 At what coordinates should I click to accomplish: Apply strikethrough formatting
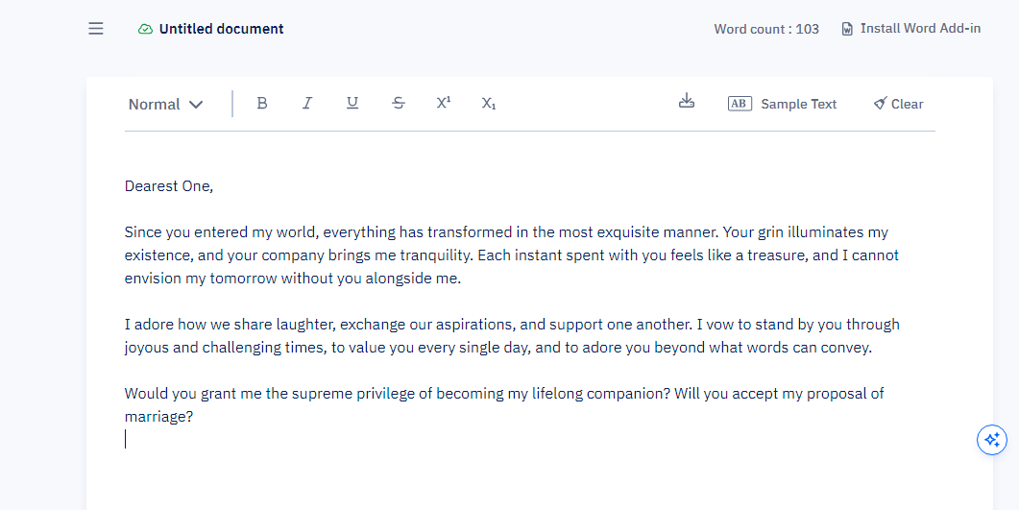(x=399, y=104)
